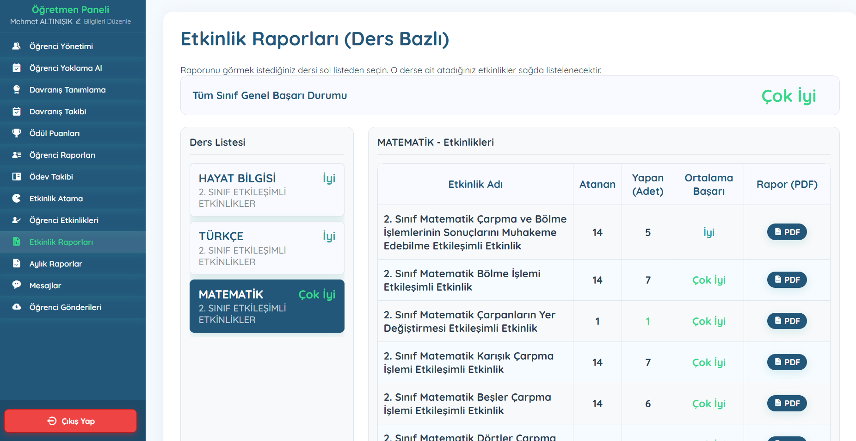Click the pencil icon beside Bilgileri Düzenle
Image resolution: width=856 pixels, height=441 pixels.
78,22
